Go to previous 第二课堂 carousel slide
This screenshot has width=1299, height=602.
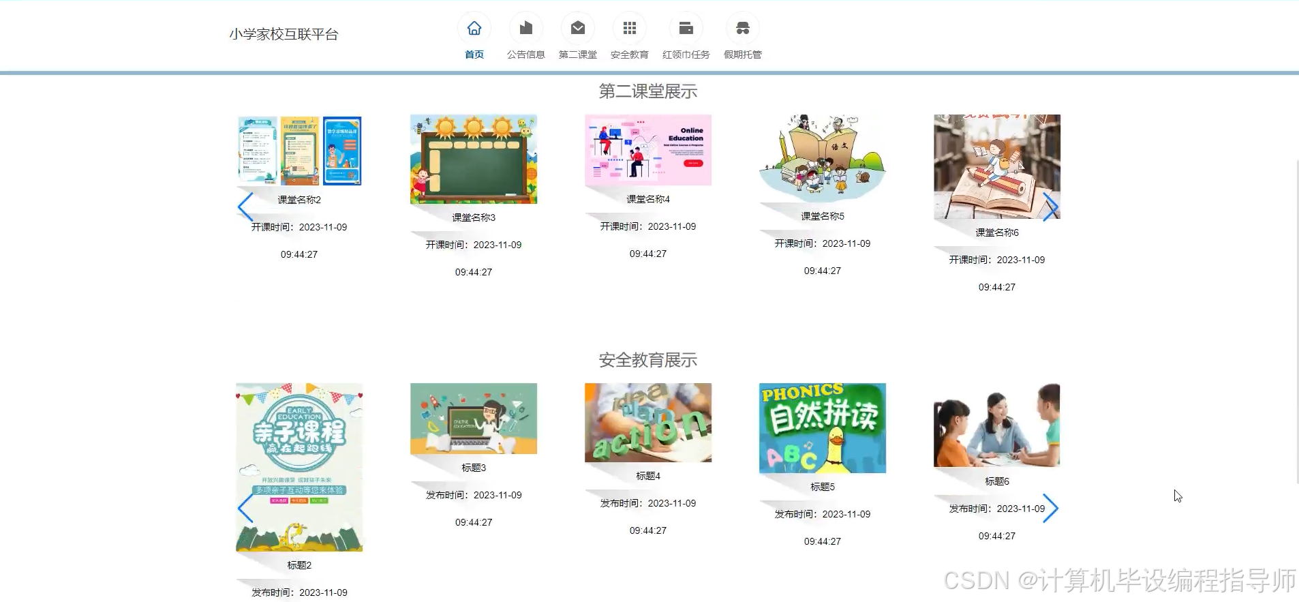(x=245, y=206)
